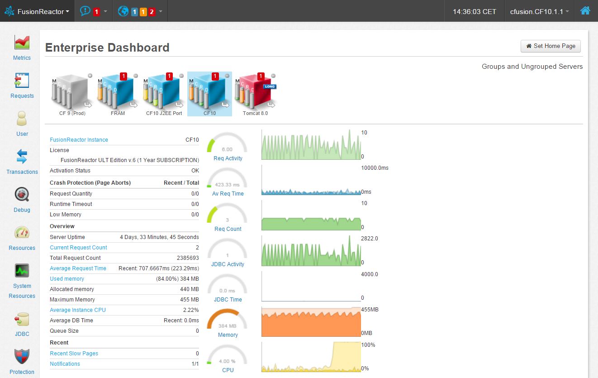The height and width of the screenshot is (378, 598).
Task: Open the FusionReactor Instance link
Action: click(79, 140)
